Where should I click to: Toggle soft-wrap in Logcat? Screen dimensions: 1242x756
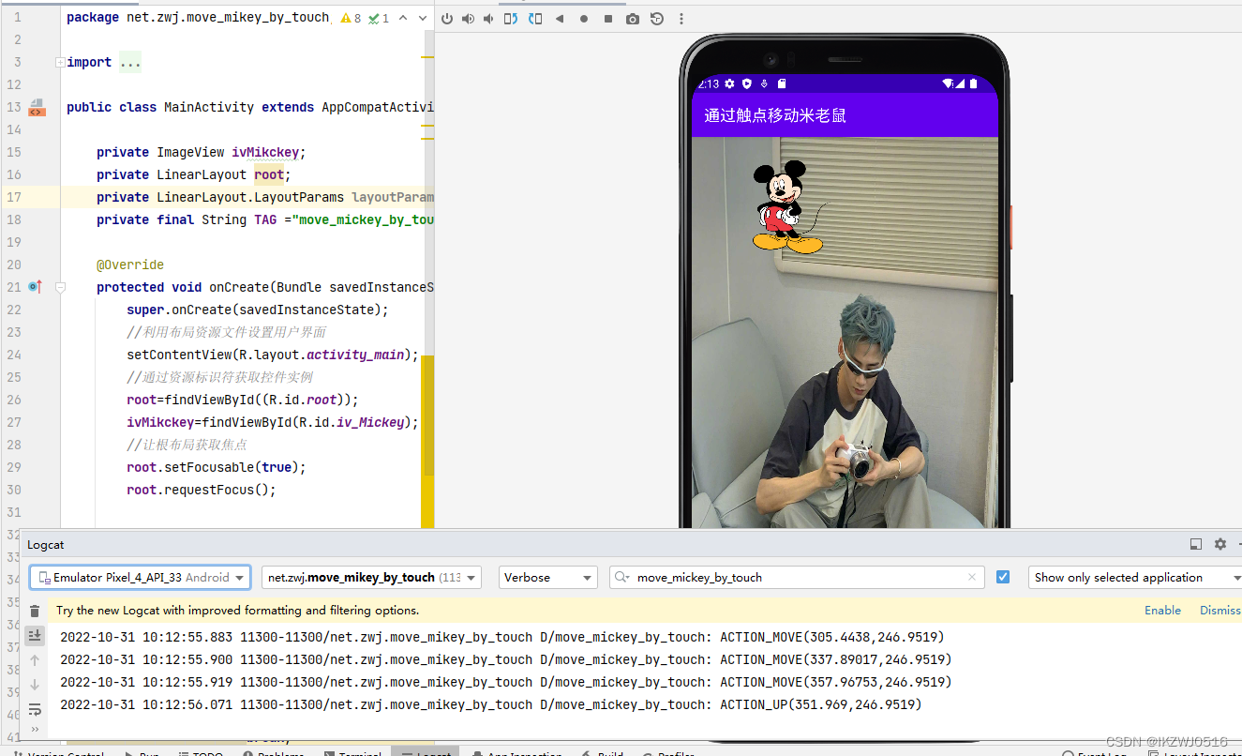click(35, 709)
